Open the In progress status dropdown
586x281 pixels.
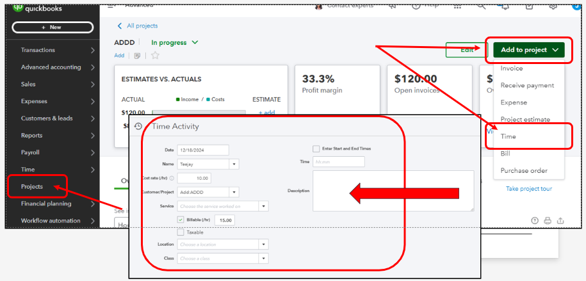(175, 43)
